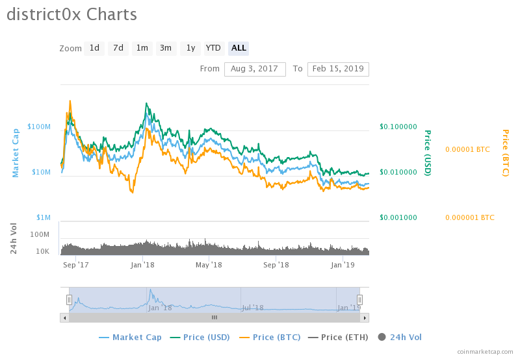Click the $0.001000 price axis label
The width and height of the screenshot is (520, 357).
coord(398,218)
